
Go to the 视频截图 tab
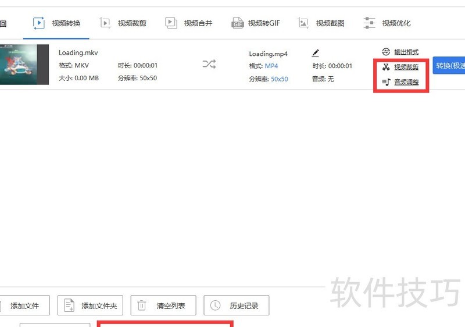click(x=321, y=23)
